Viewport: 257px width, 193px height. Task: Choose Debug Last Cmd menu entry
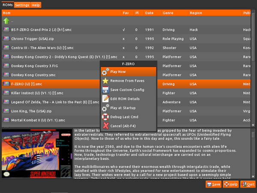click(x=128, y=117)
